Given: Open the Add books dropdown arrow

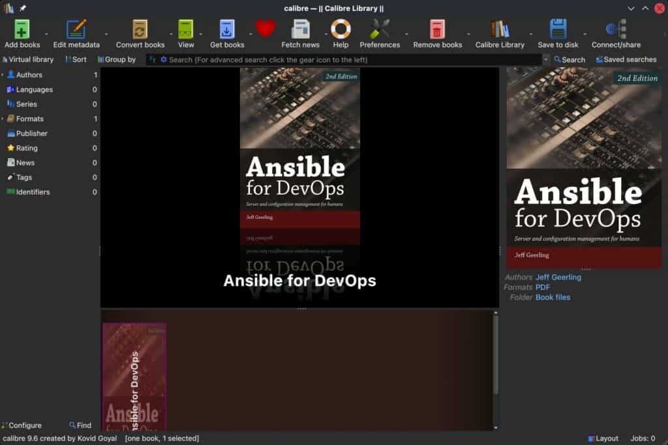Looking at the screenshot, I should (46, 33).
